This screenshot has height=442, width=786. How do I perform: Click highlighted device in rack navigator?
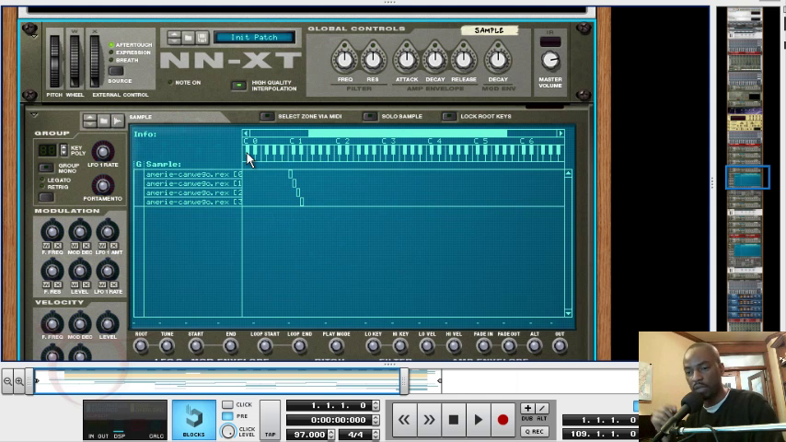747,178
